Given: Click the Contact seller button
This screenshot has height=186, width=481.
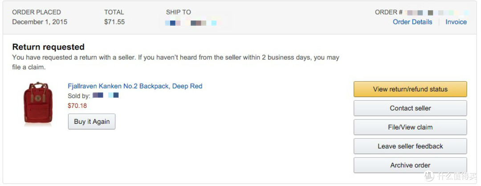Looking at the screenshot, I should (410, 108).
